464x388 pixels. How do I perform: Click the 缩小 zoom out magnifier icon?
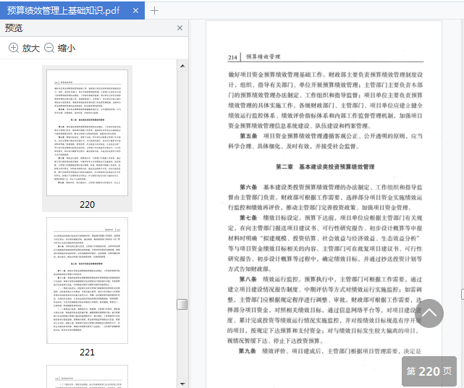(49, 48)
